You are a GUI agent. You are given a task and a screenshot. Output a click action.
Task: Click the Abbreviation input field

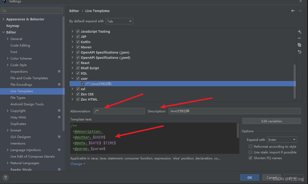point(119,111)
